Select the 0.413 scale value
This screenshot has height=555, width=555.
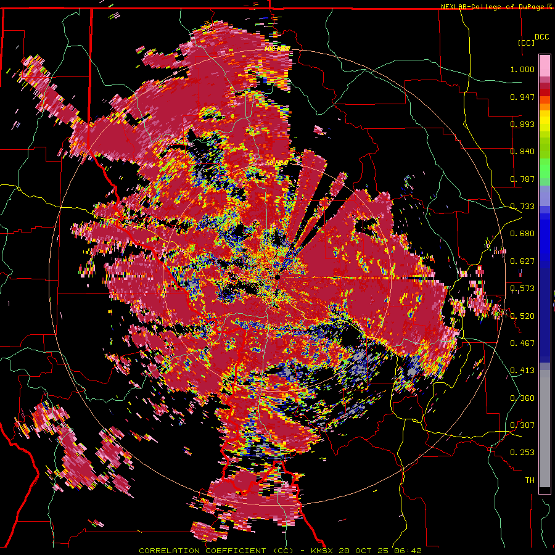coord(522,371)
